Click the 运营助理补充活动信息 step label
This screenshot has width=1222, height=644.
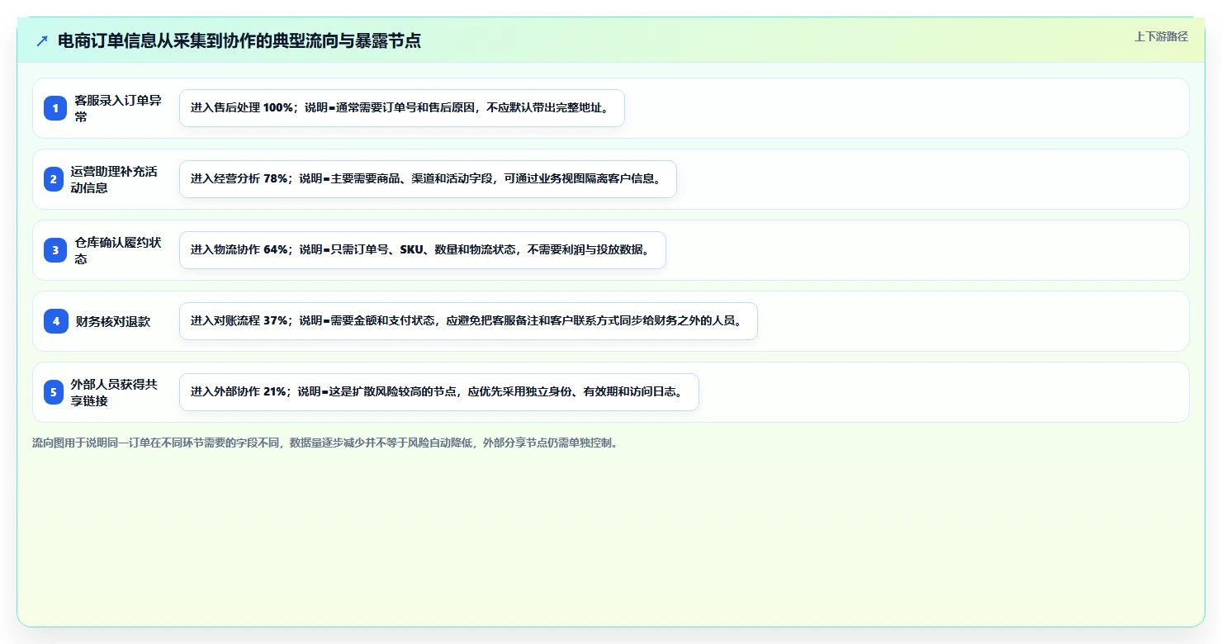click(x=114, y=179)
